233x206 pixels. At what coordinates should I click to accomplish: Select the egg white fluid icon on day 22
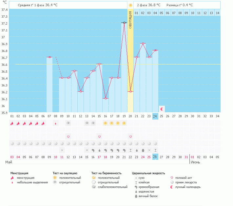143,150
